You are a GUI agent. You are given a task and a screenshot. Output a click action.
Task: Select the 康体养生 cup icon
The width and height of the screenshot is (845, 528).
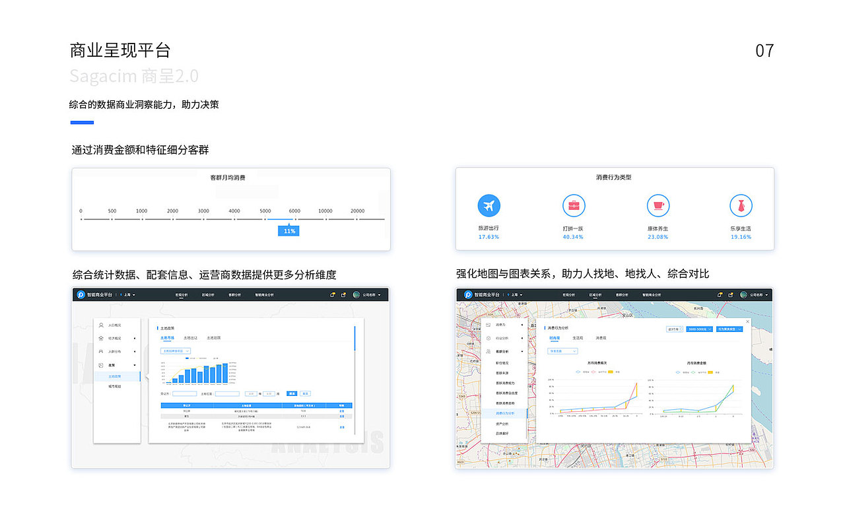658,205
